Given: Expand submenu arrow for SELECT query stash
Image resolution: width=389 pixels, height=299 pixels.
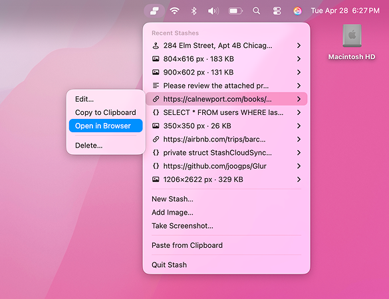Looking at the screenshot, I should [x=299, y=112].
